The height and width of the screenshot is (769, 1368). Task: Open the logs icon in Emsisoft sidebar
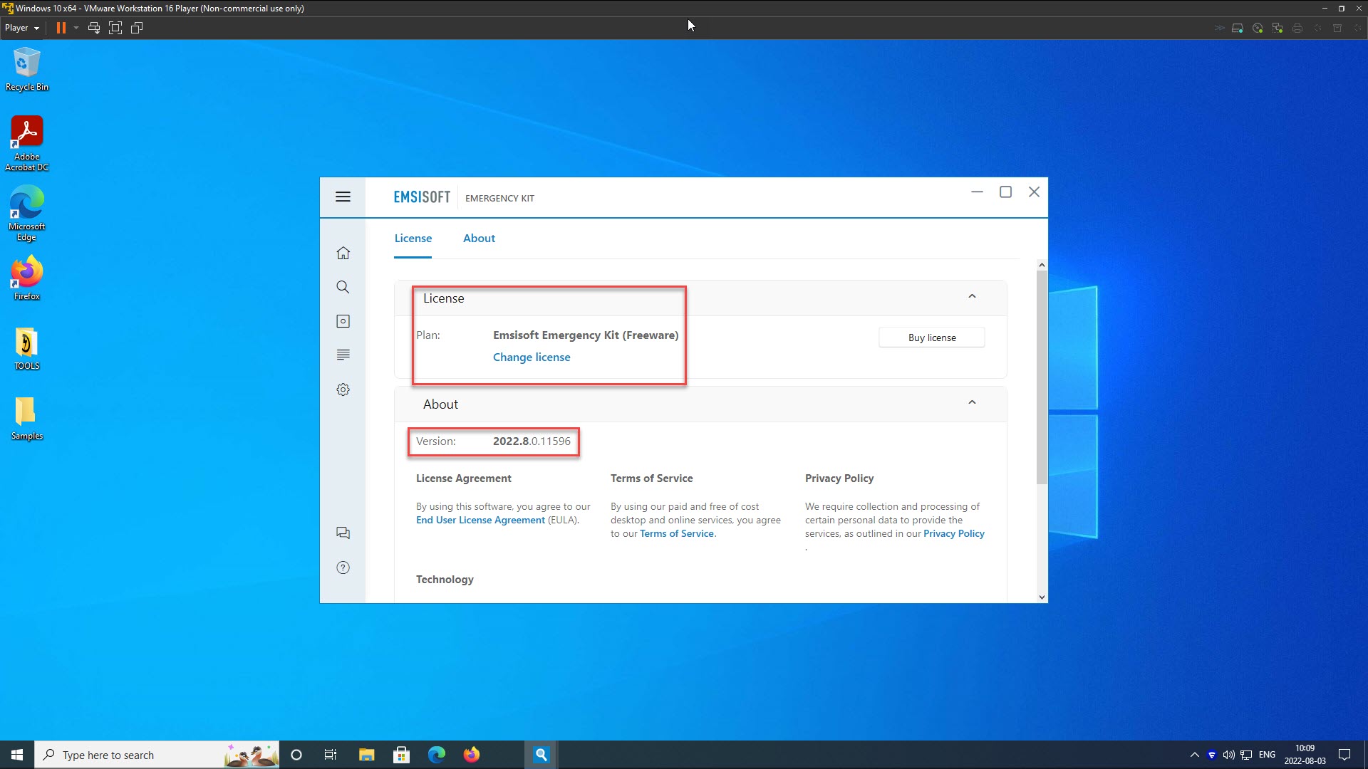point(343,355)
